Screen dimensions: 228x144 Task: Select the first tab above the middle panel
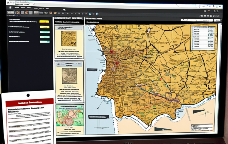pyautogui.click(x=63, y=18)
